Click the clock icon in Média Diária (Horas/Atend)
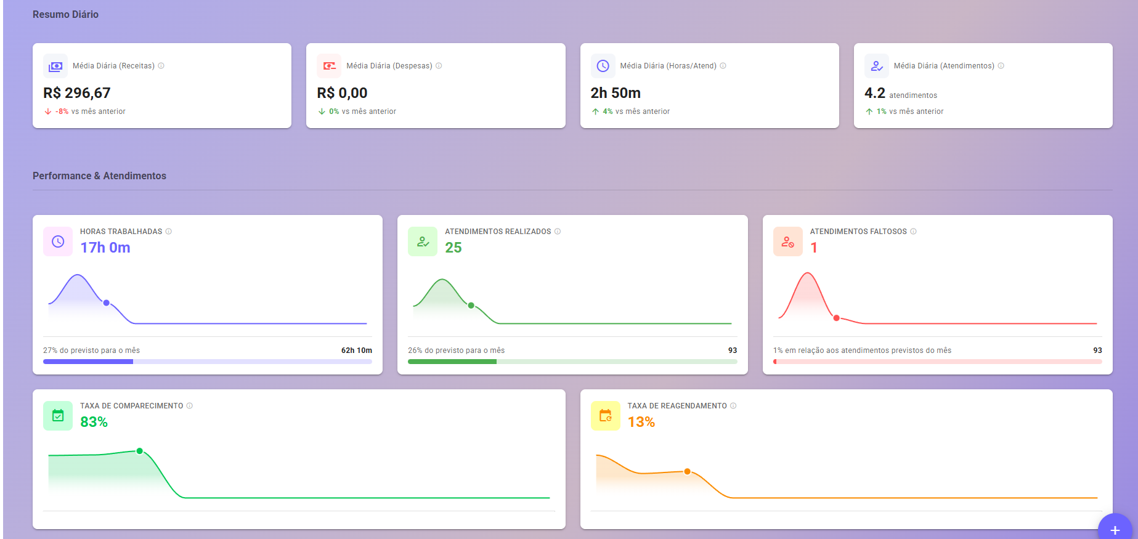The image size is (1138, 539). [603, 66]
